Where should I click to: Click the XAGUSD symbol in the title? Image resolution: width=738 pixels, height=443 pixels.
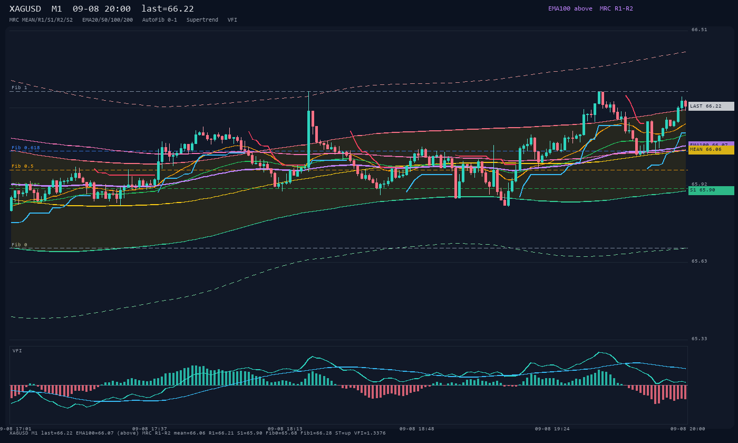coord(25,9)
